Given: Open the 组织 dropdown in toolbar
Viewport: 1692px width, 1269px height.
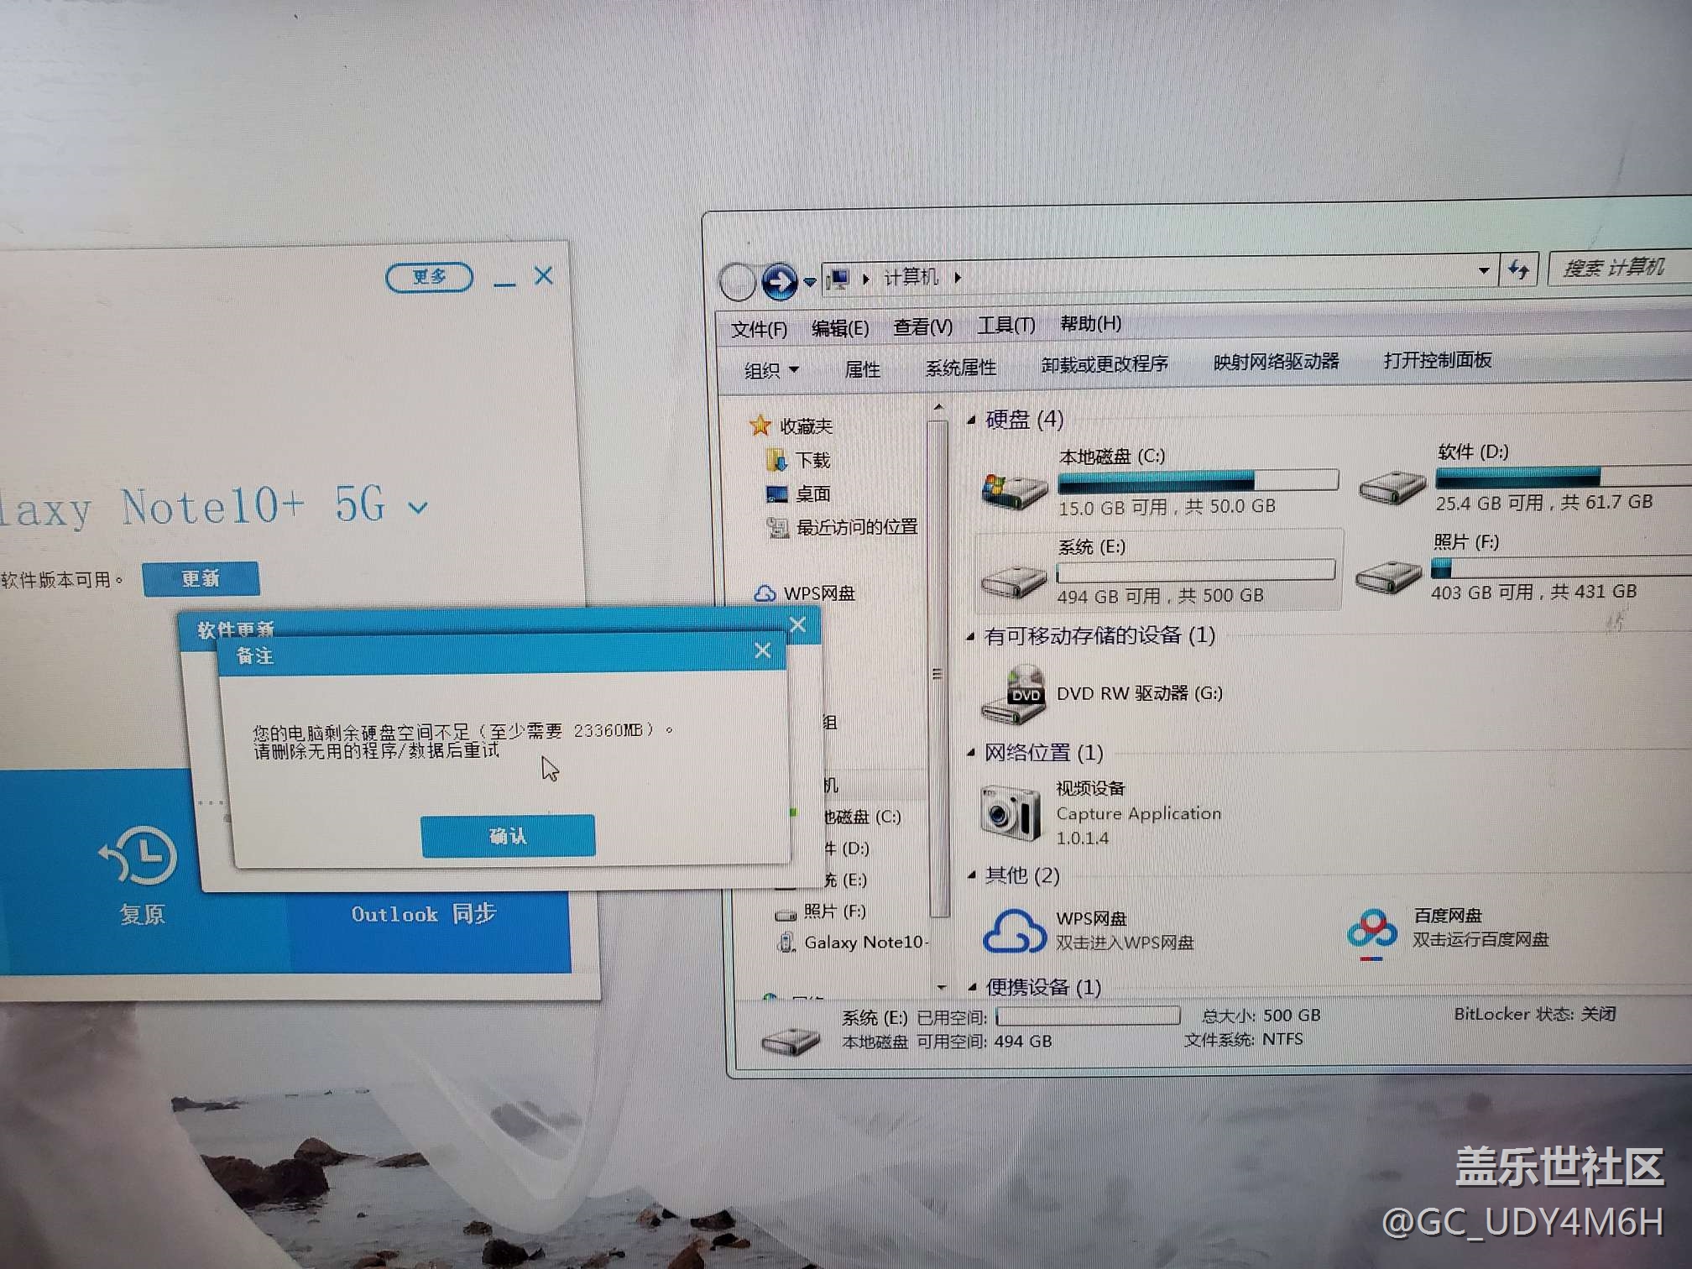Looking at the screenshot, I should (770, 369).
